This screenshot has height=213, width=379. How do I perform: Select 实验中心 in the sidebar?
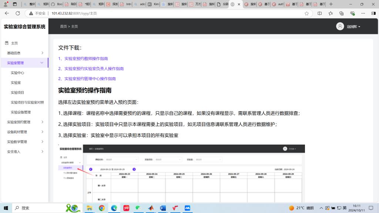point(17,73)
